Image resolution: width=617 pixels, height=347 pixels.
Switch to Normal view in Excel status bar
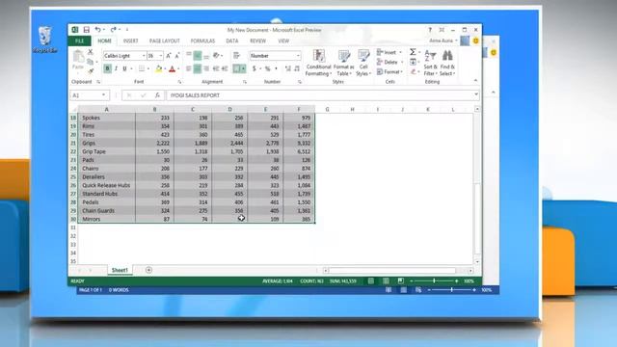click(370, 280)
